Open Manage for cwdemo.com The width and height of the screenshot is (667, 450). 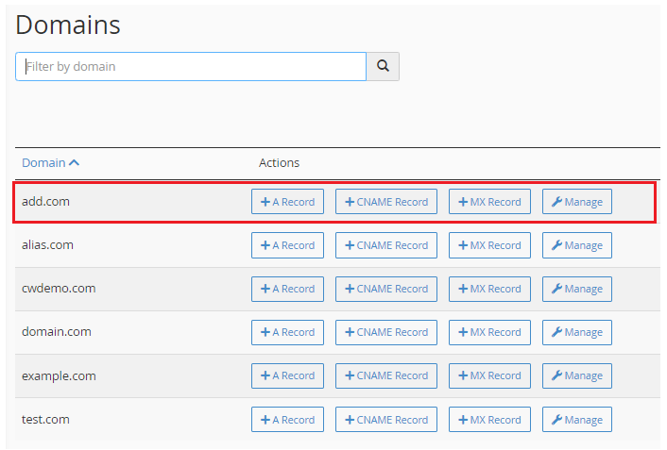[576, 289]
